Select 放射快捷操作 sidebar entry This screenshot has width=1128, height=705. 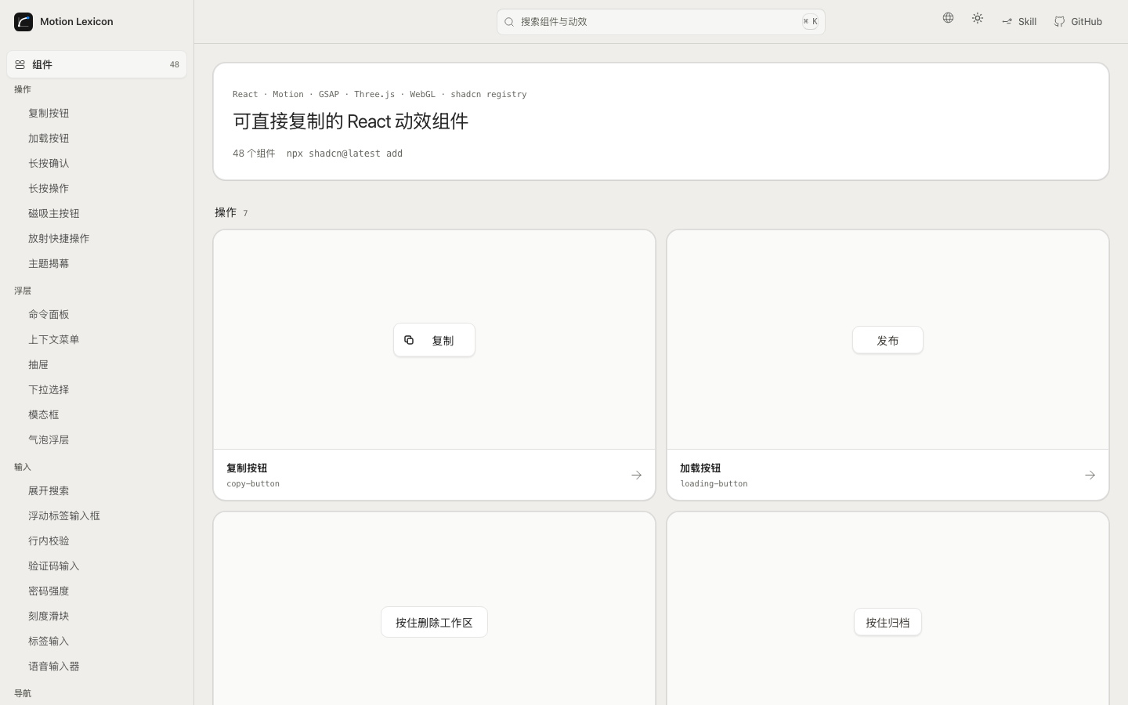[x=59, y=239]
